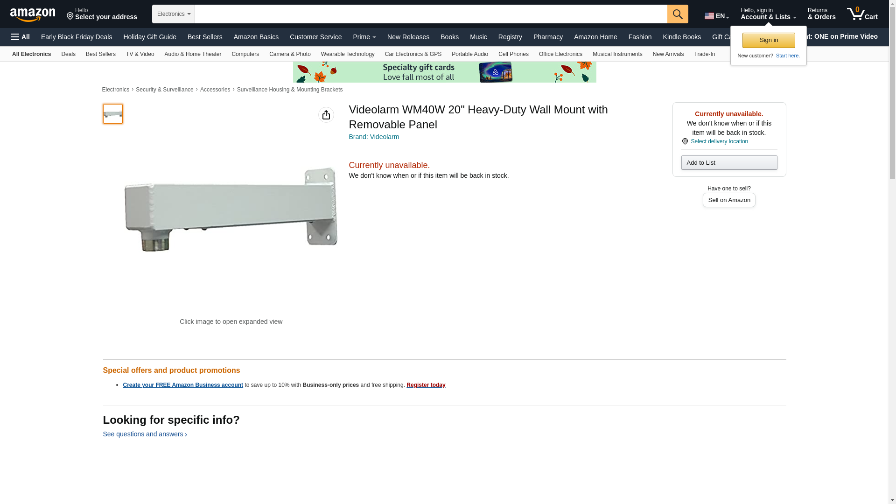Click the Specialty gift cards banner
This screenshot has width=896, height=504.
(x=444, y=72)
